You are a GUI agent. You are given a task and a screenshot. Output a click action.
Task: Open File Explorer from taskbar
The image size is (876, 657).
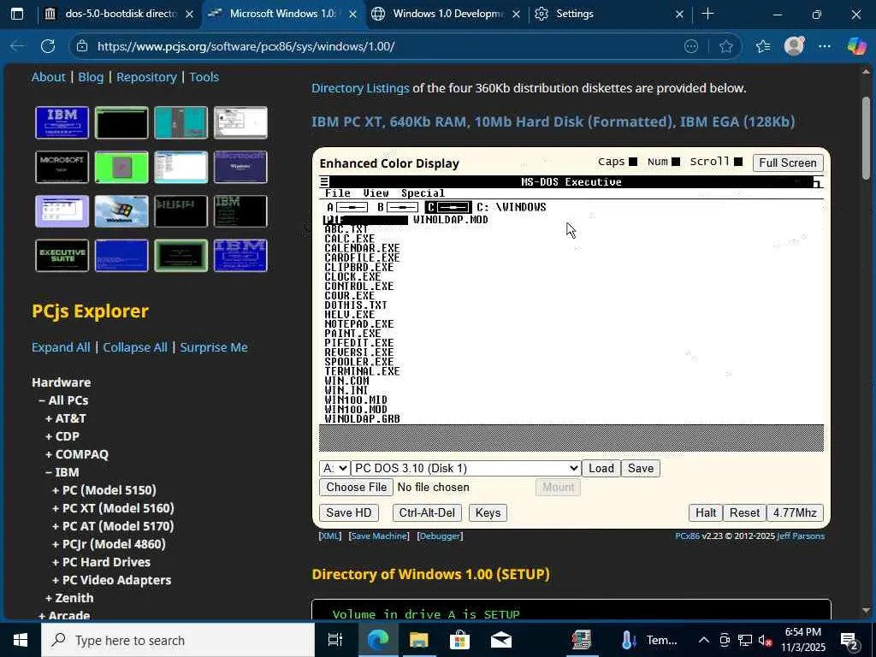[418, 640]
